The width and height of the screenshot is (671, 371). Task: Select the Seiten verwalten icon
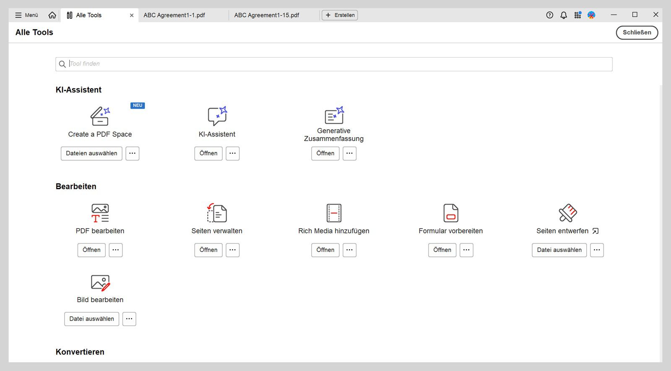point(217,213)
